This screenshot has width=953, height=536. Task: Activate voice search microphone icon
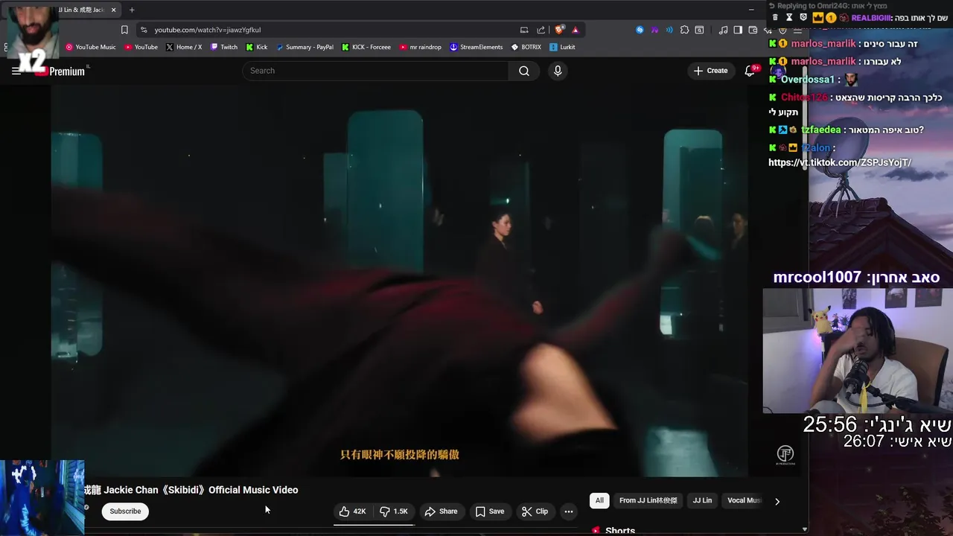pyautogui.click(x=558, y=71)
